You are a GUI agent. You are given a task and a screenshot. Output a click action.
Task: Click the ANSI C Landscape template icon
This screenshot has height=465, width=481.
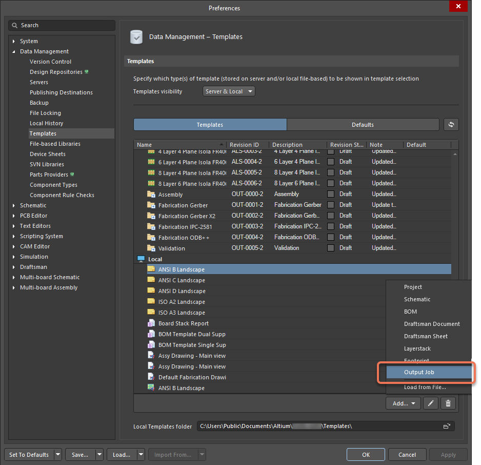click(x=151, y=280)
